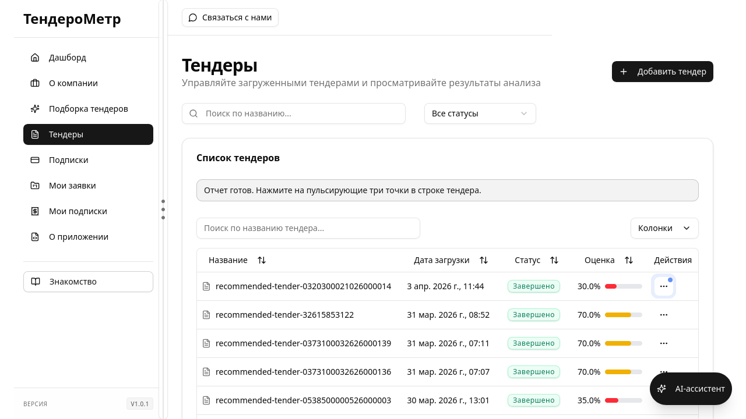746x419 pixels.
Task: Open Мои подписки in the sidebar
Action: click(x=88, y=211)
